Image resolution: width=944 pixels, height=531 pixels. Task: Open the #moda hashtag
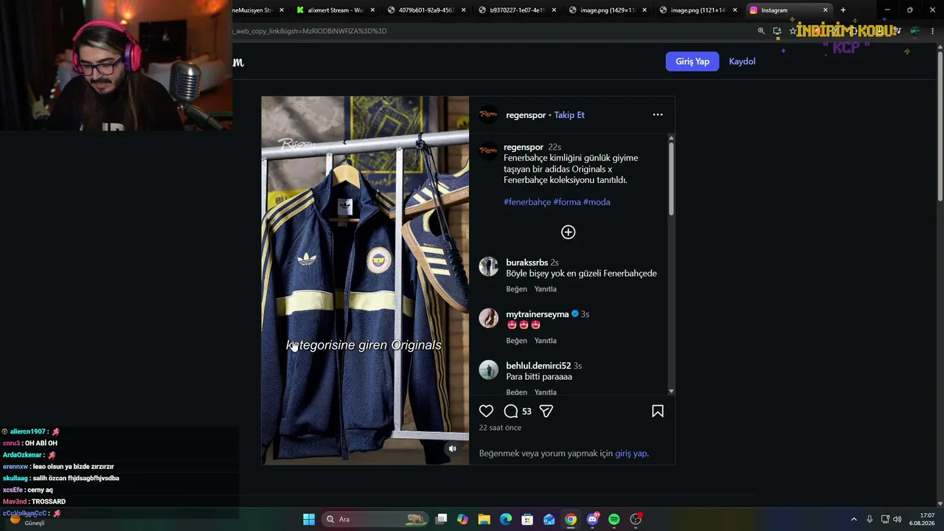(597, 202)
